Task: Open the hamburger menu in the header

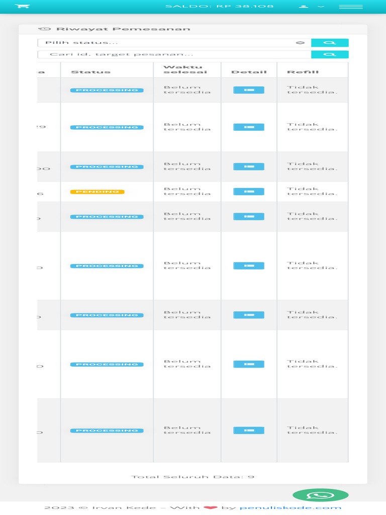Action: [x=351, y=7]
